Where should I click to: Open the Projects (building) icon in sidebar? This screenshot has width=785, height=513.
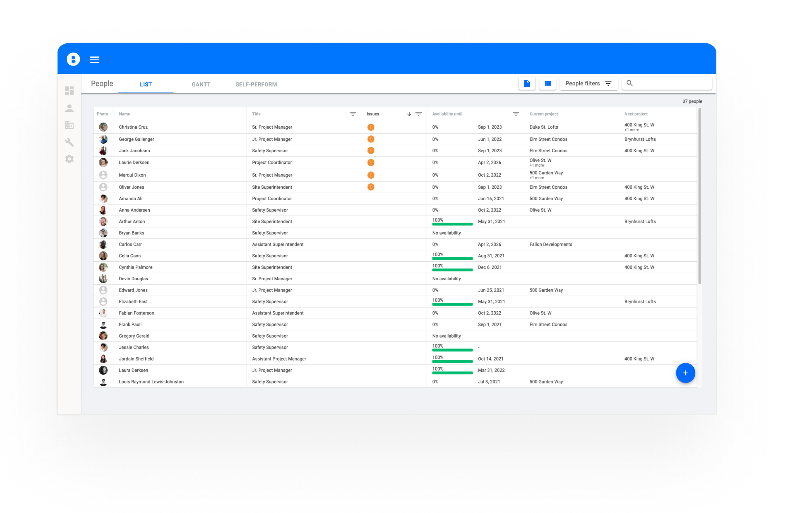click(x=69, y=125)
